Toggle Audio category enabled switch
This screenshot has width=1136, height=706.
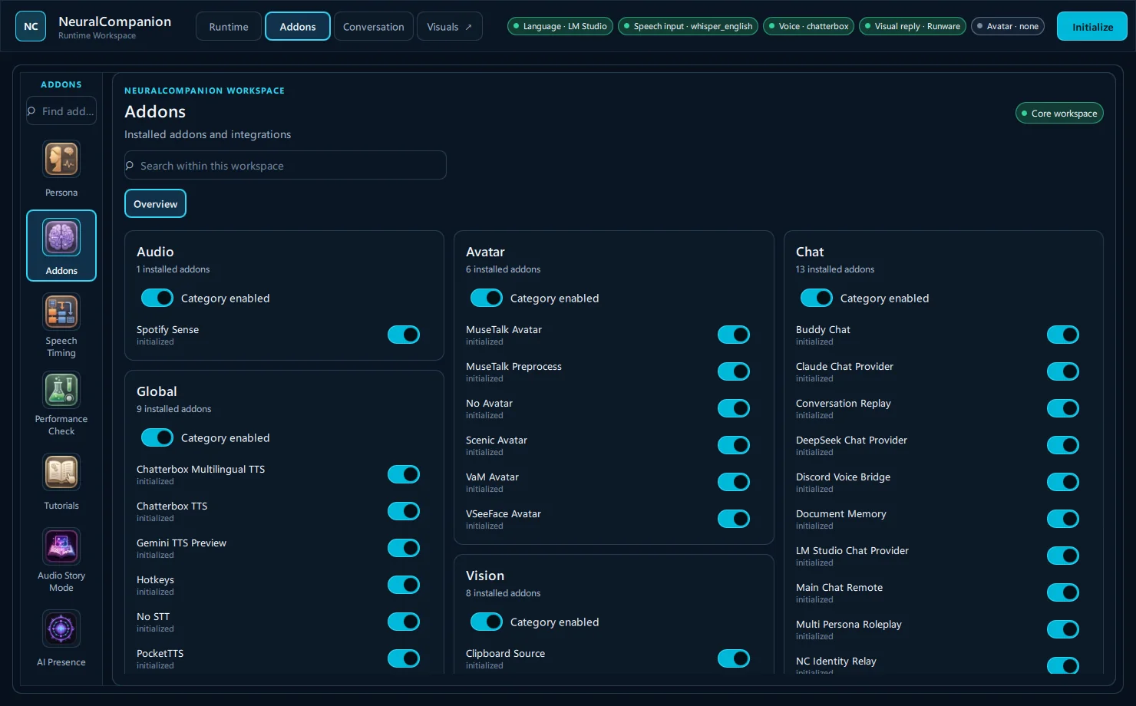[x=157, y=298]
